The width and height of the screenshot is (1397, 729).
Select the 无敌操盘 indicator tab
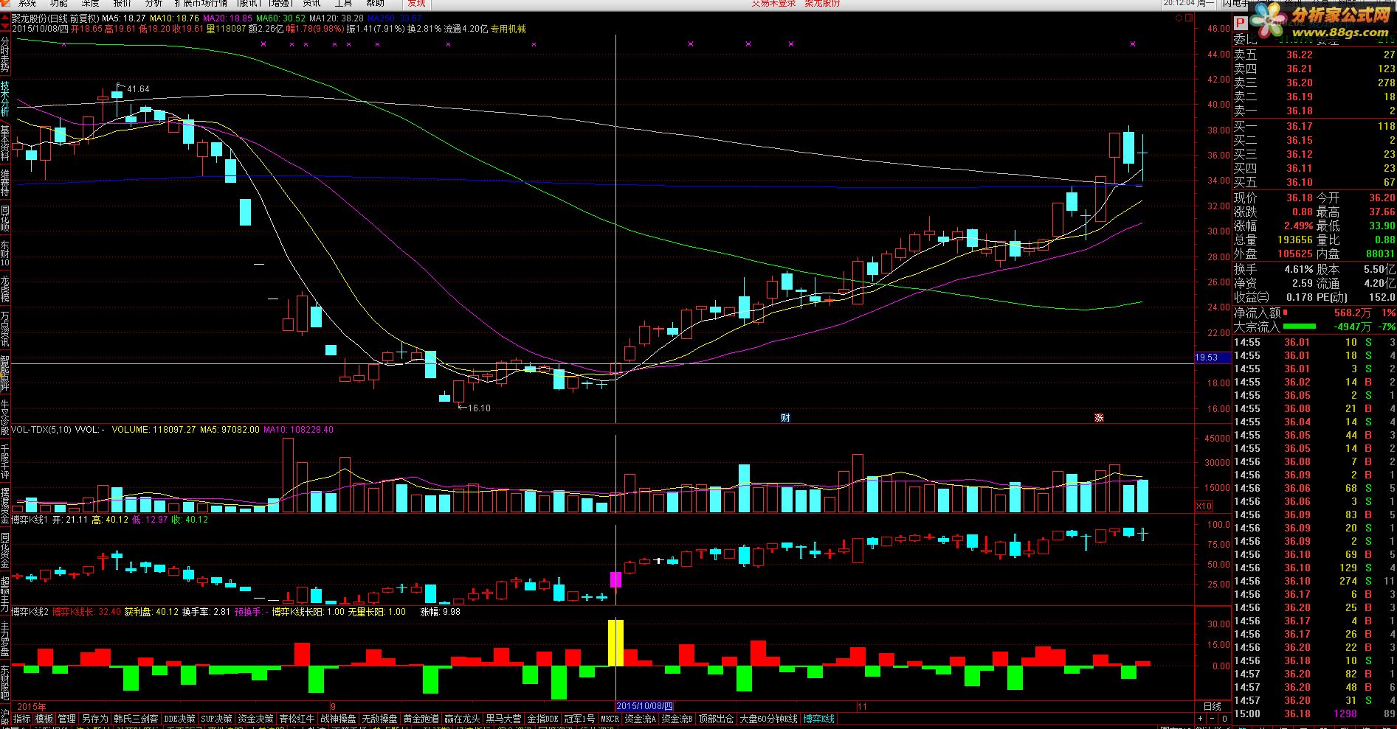(379, 719)
